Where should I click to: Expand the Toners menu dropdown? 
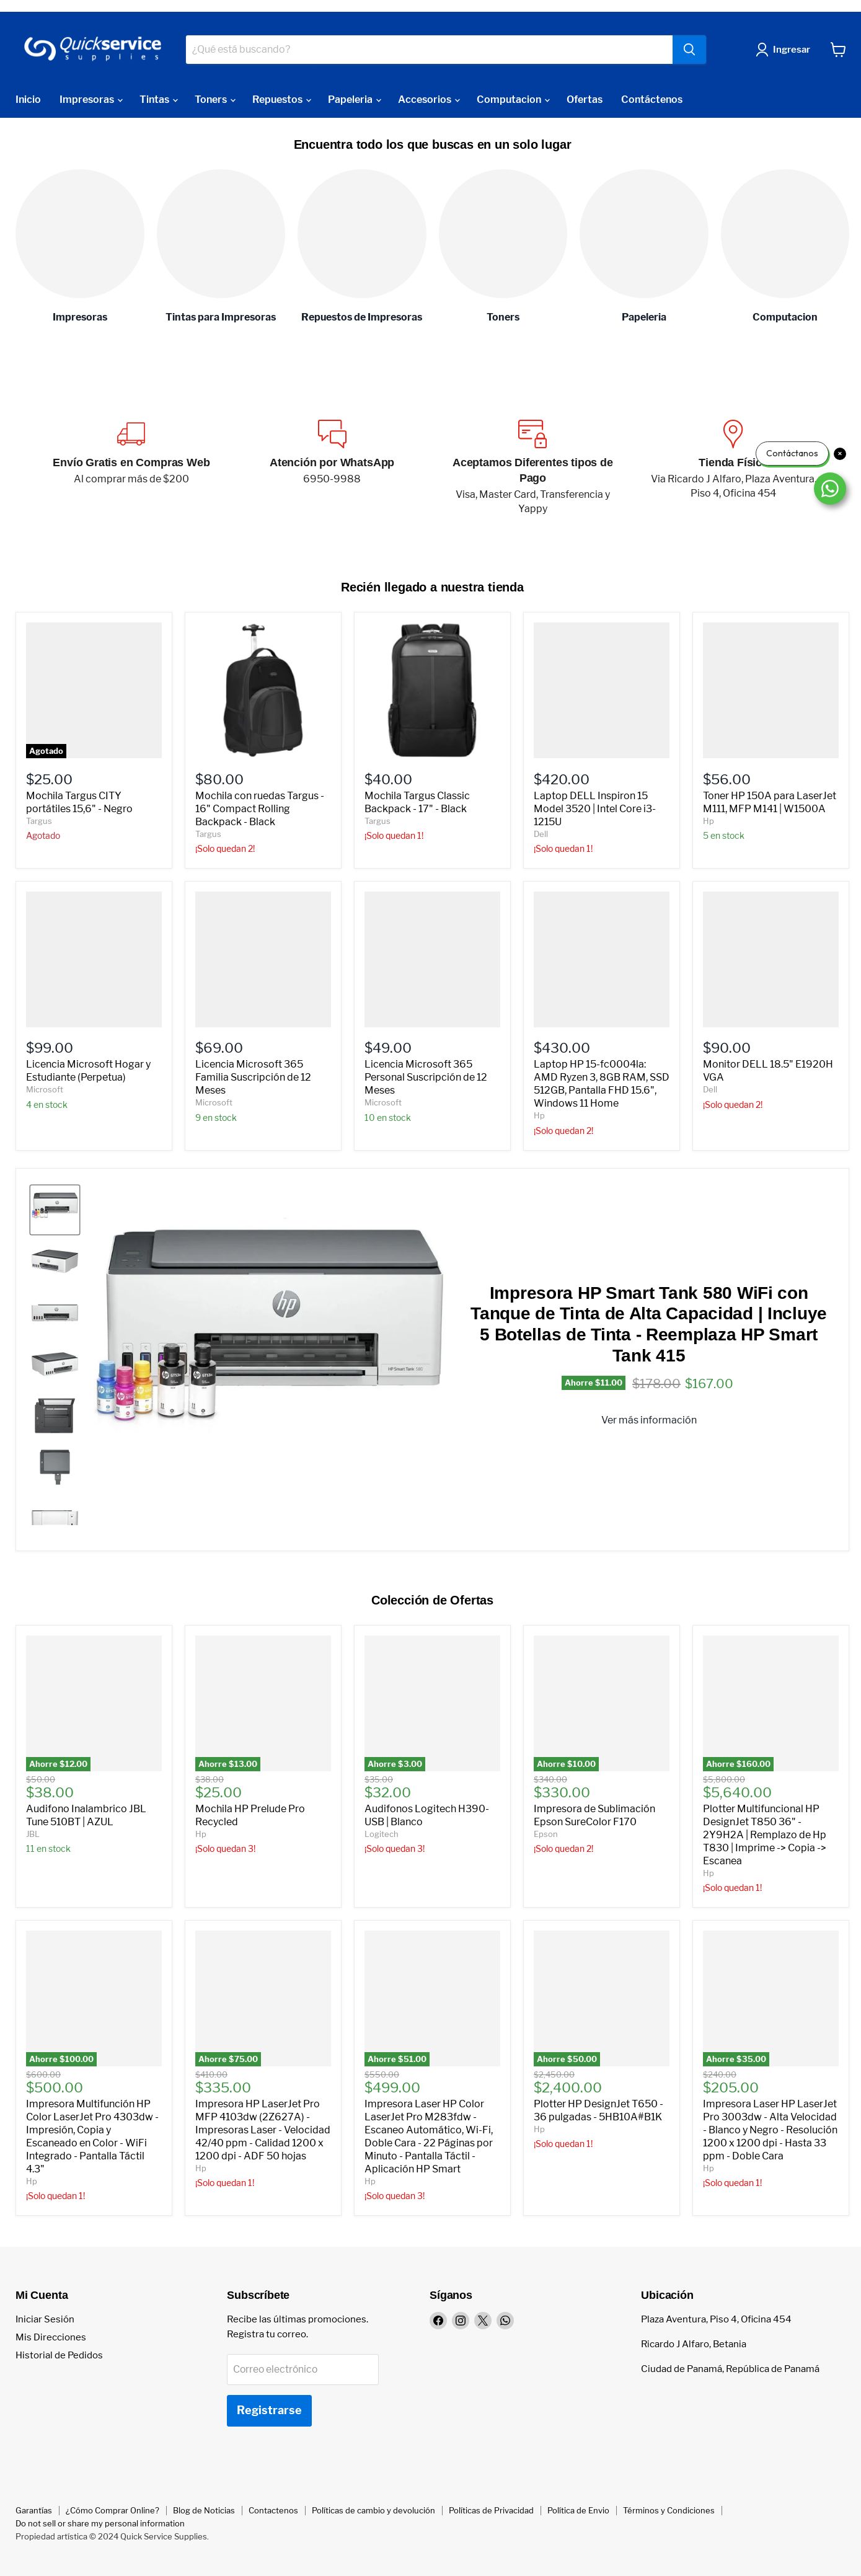click(x=215, y=99)
